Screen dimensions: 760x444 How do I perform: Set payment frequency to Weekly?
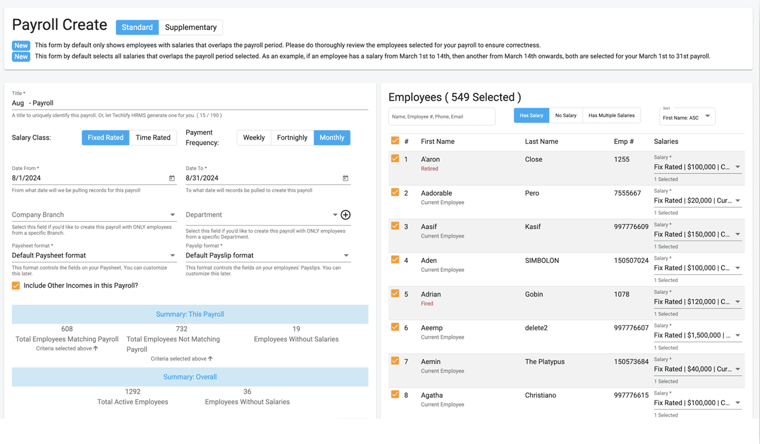[254, 138]
